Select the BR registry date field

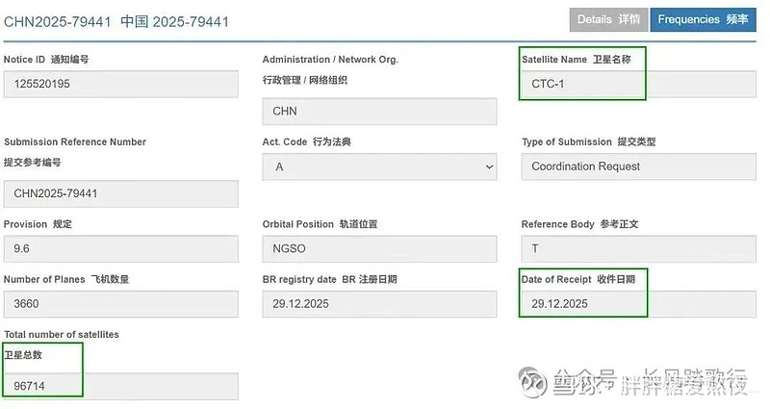[379, 304]
